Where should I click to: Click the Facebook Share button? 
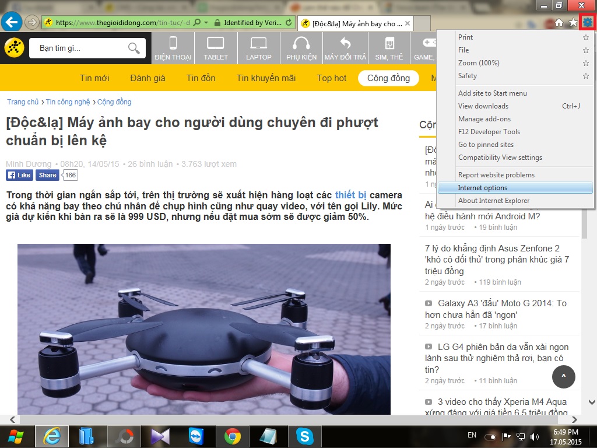(47, 175)
